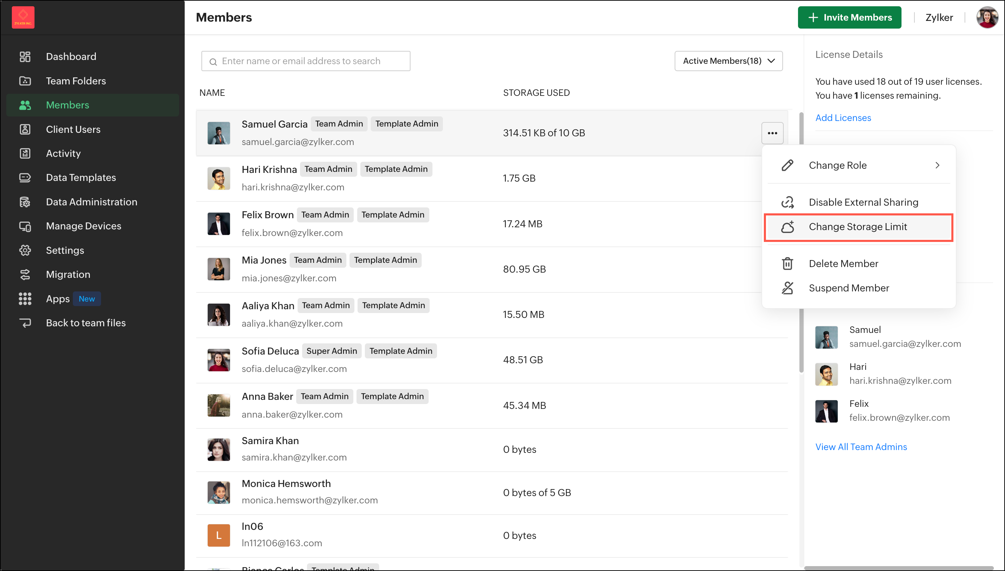Click the Members people icon
Image resolution: width=1005 pixels, height=571 pixels.
coord(25,105)
